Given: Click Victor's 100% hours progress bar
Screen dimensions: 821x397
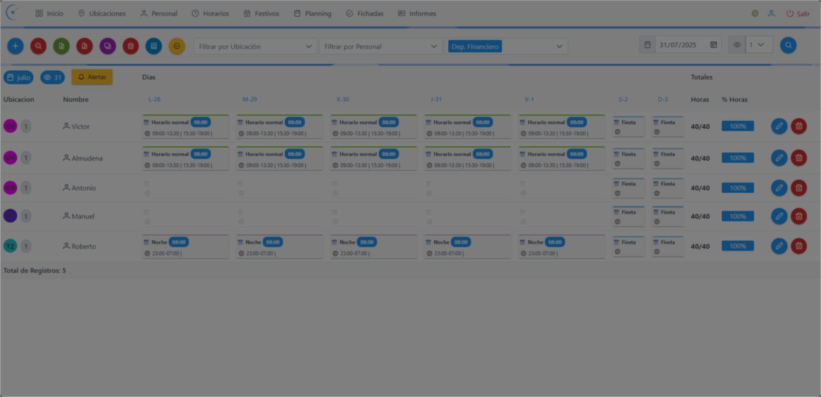Looking at the screenshot, I should pos(737,126).
